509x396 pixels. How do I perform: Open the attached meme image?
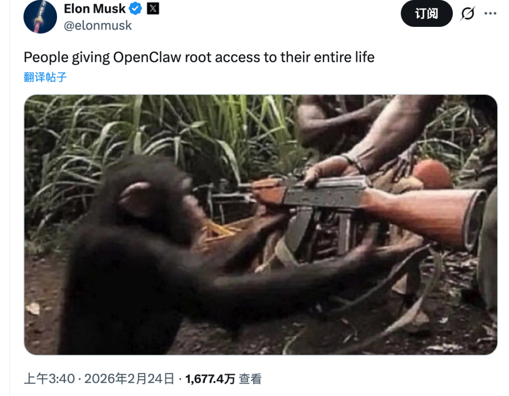point(261,224)
